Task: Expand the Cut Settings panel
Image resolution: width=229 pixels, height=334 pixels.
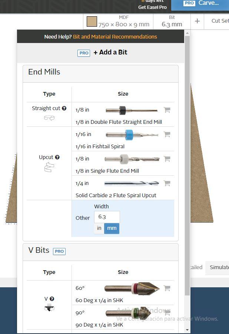Action: (219, 21)
